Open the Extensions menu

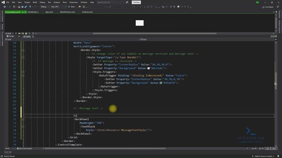74,2
